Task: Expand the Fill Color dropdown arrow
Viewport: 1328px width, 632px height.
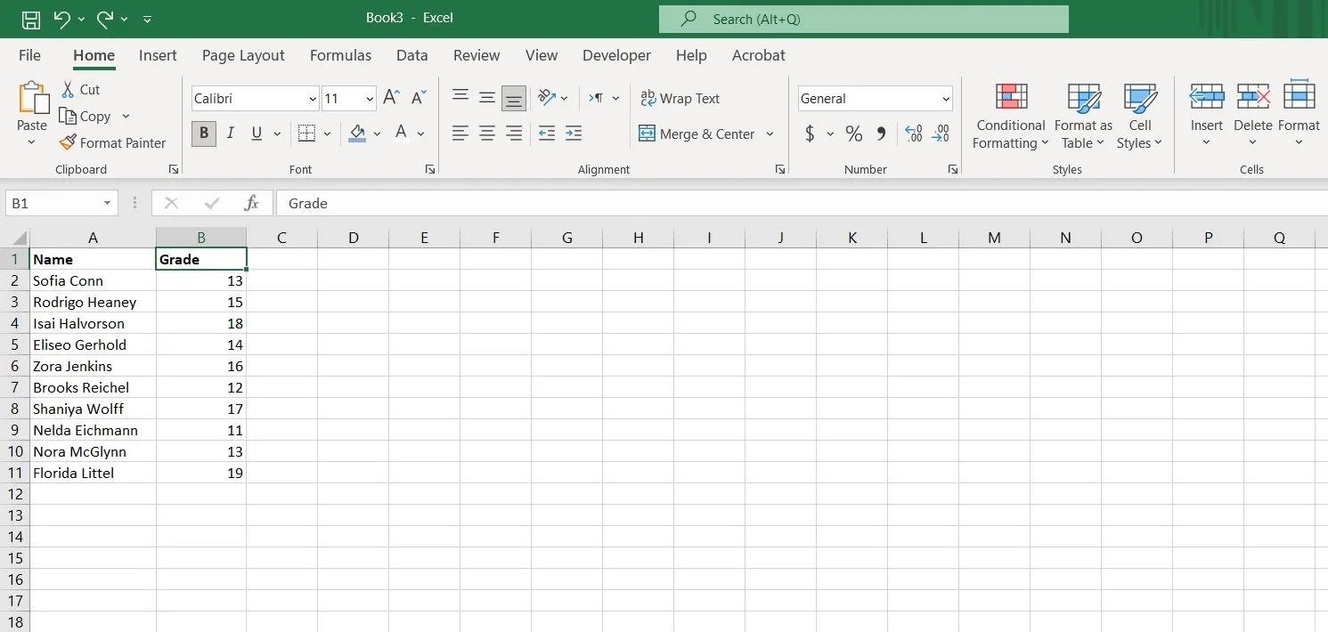Action: (x=376, y=134)
